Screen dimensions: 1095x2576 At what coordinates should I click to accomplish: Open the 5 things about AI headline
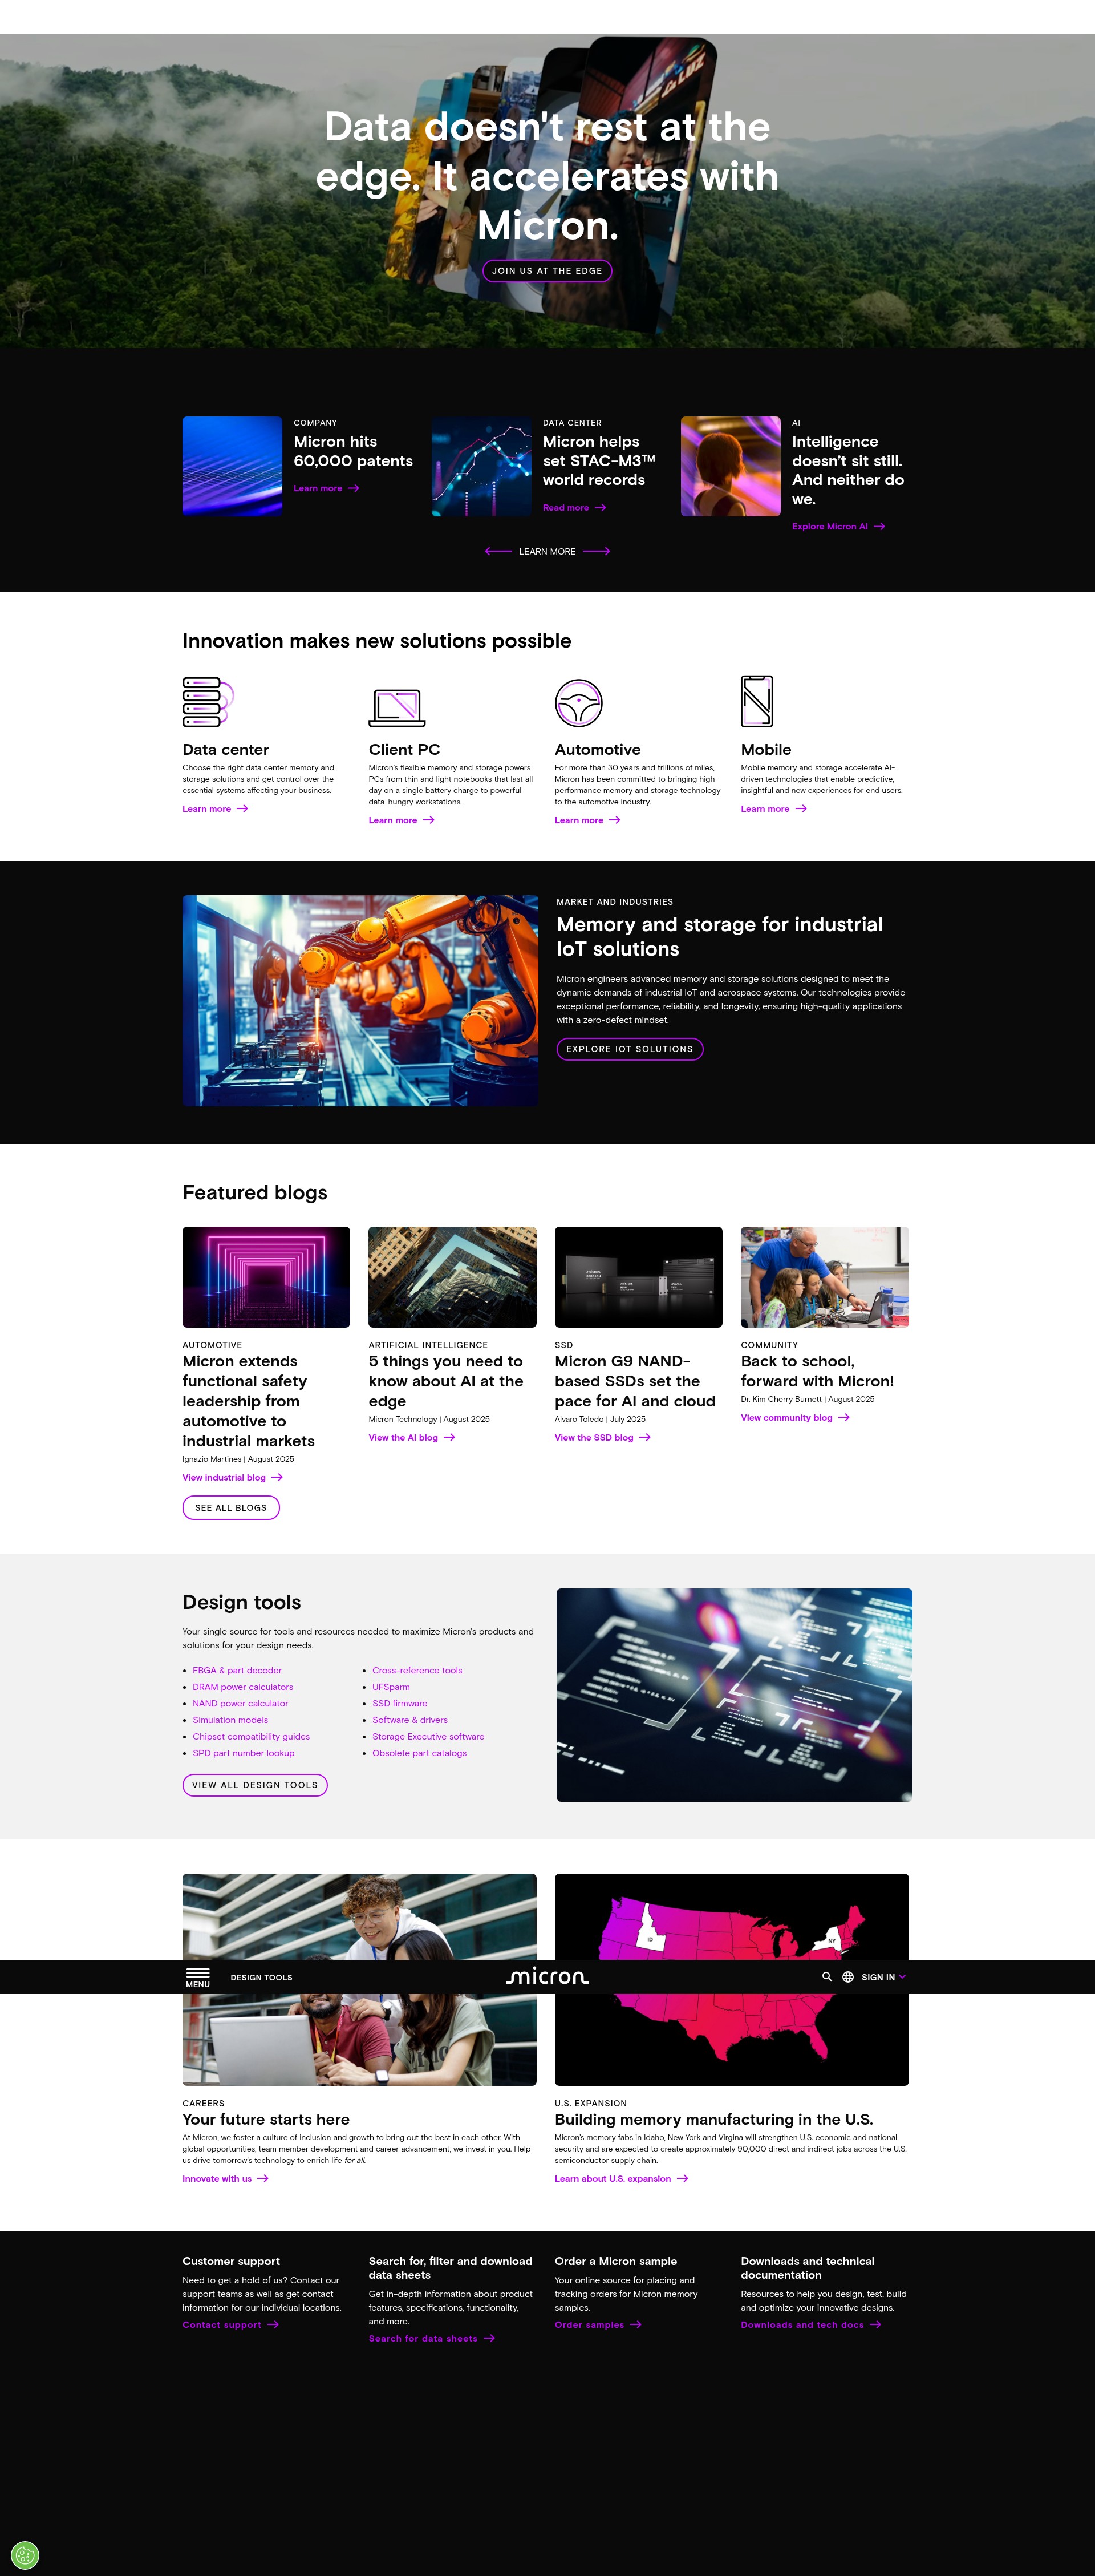tap(446, 1381)
